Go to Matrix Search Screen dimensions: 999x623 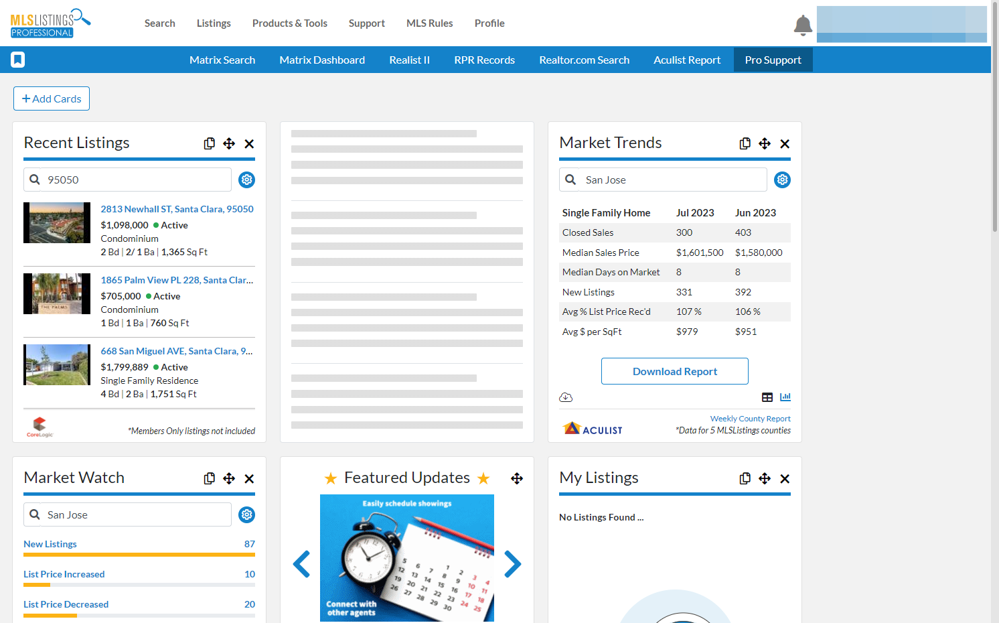(222, 60)
